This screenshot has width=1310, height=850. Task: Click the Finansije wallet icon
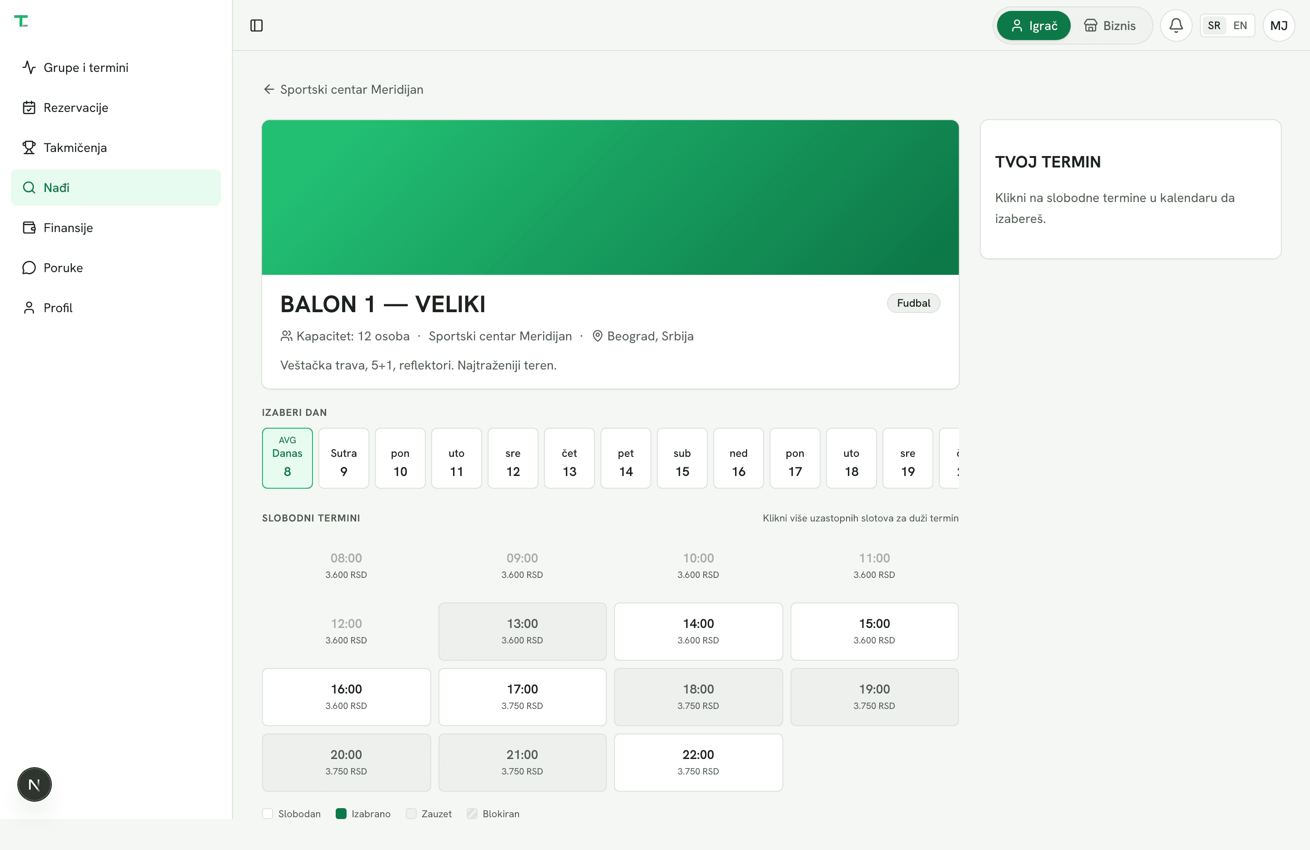[29, 228]
